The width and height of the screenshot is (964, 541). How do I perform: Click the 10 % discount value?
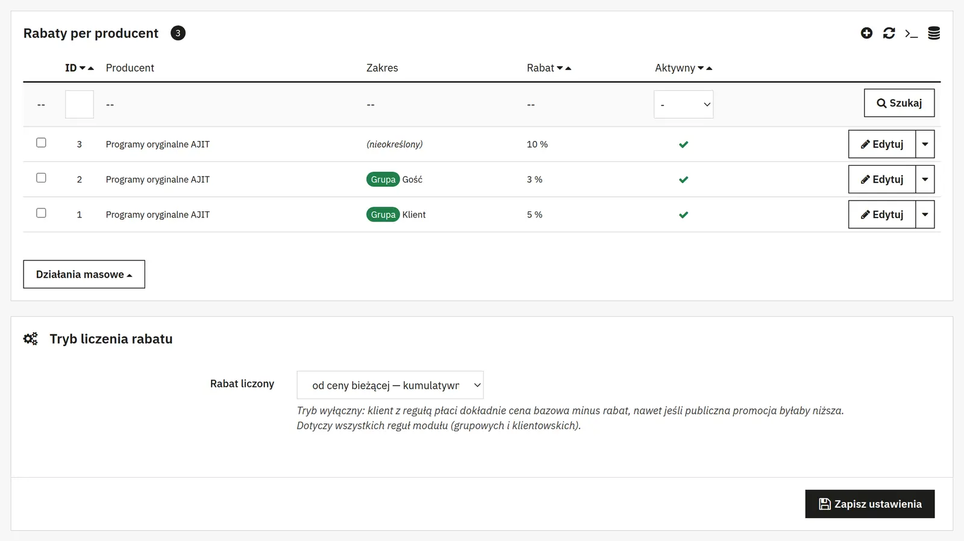coord(537,145)
